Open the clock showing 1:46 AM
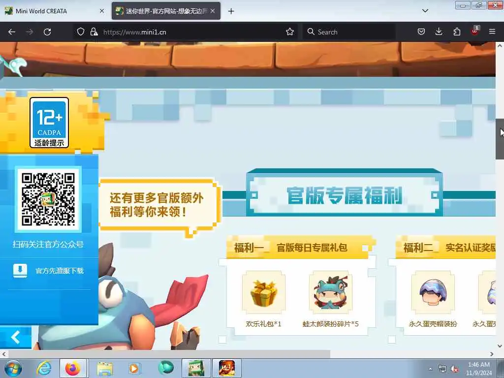The height and width of the screenshot is (378, 504). [479, 369]
